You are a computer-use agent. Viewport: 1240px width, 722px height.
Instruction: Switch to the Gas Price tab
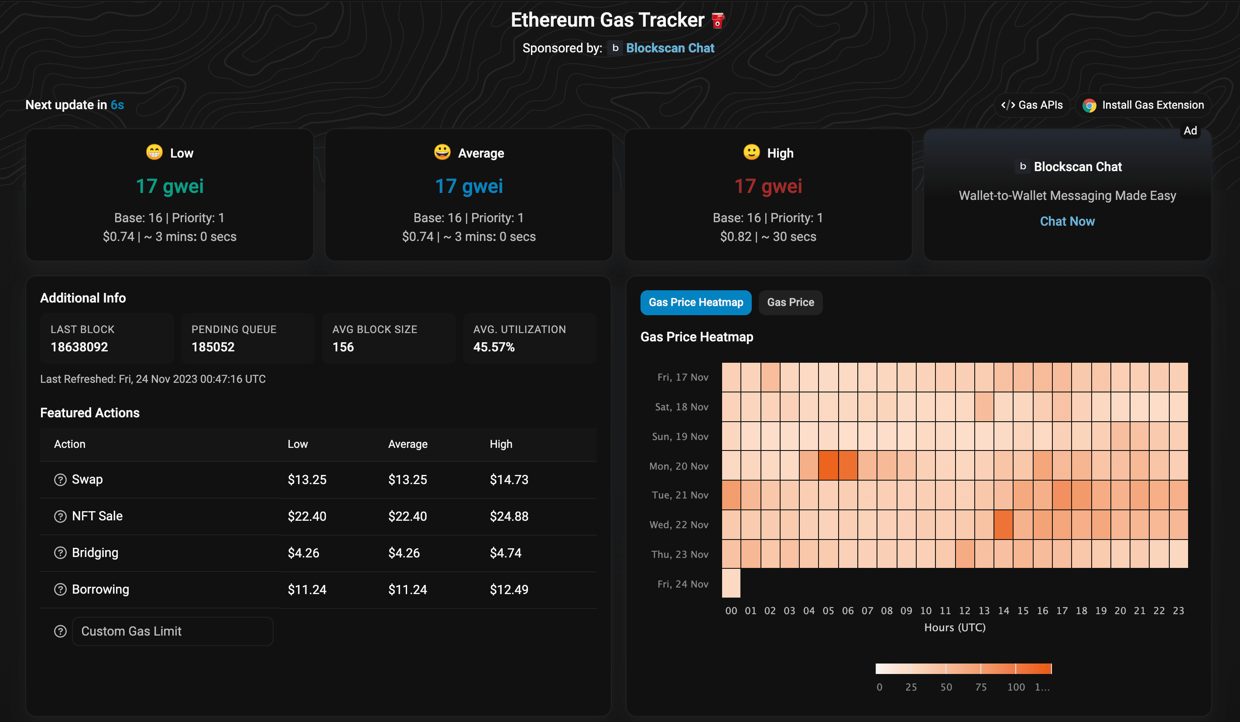pyautogui.click(x=790, y=302)
